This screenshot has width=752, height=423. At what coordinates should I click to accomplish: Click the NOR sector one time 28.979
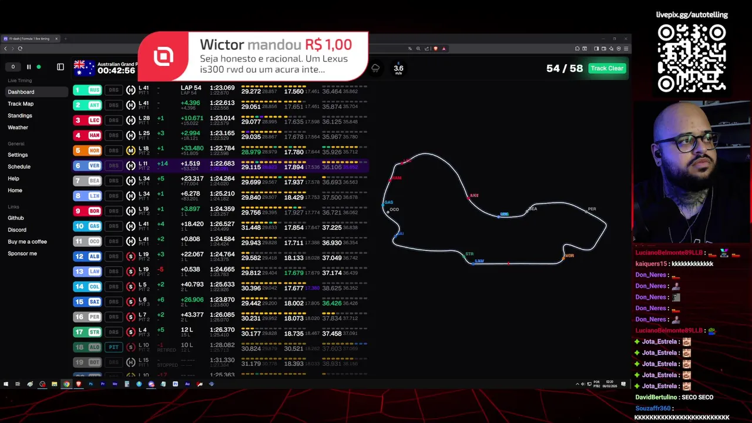tap(251, 152)
